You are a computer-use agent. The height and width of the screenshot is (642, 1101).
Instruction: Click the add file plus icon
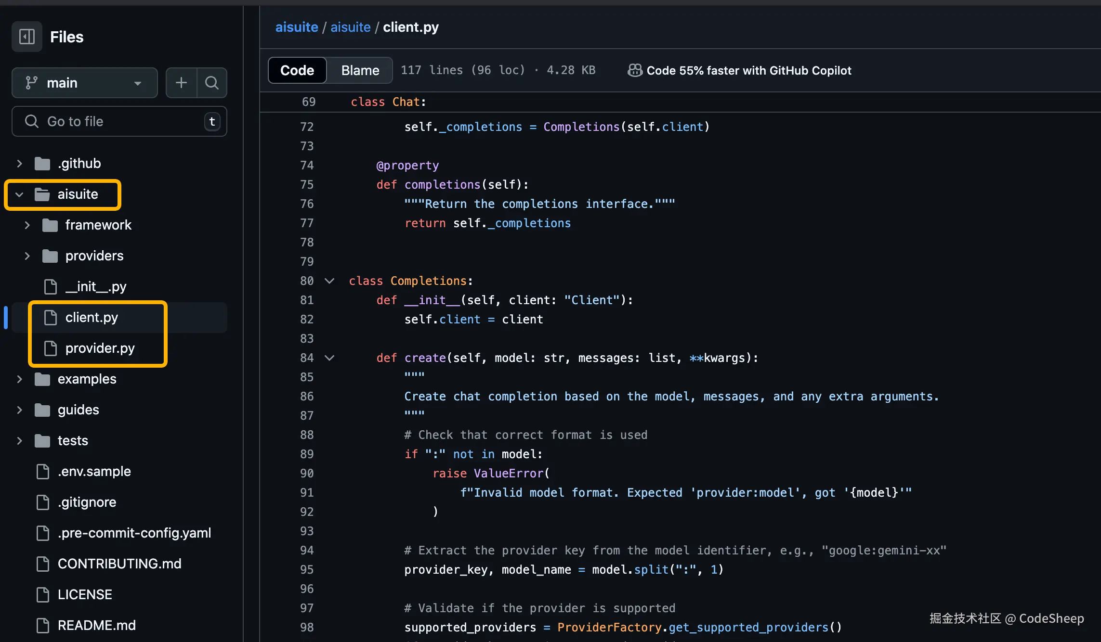(x=181, y=83)
